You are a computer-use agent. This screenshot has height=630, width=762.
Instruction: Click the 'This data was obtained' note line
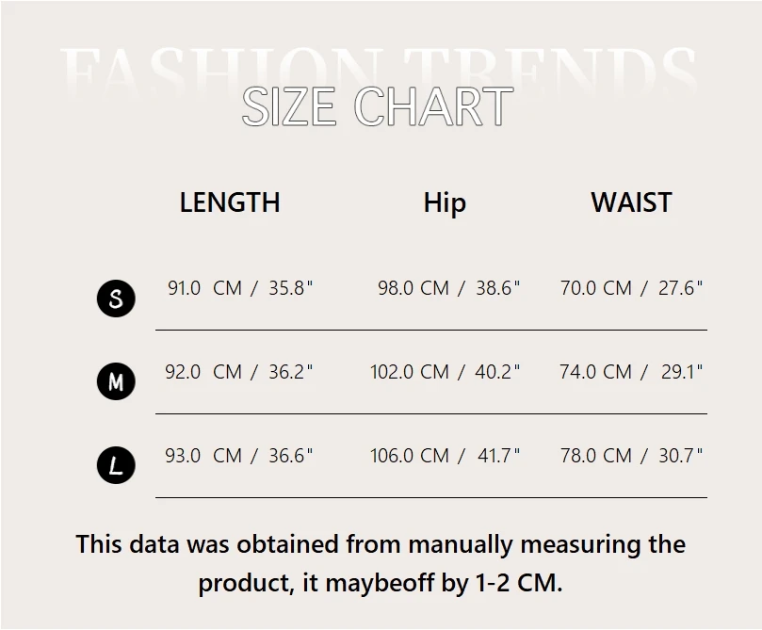pyautogui.click(x=381, y=544)
